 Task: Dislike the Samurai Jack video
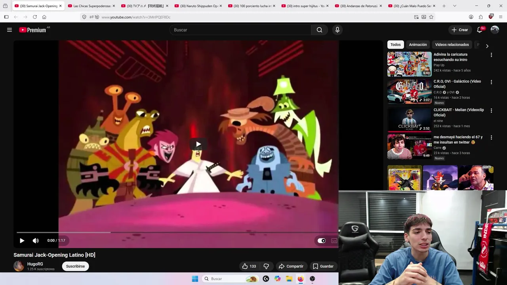[266, 266]
